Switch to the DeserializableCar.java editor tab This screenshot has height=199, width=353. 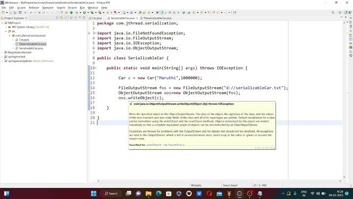156,18
